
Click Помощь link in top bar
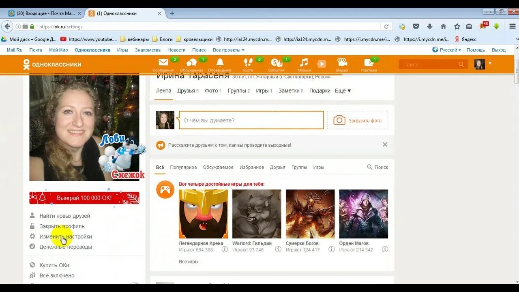point(476,50)
